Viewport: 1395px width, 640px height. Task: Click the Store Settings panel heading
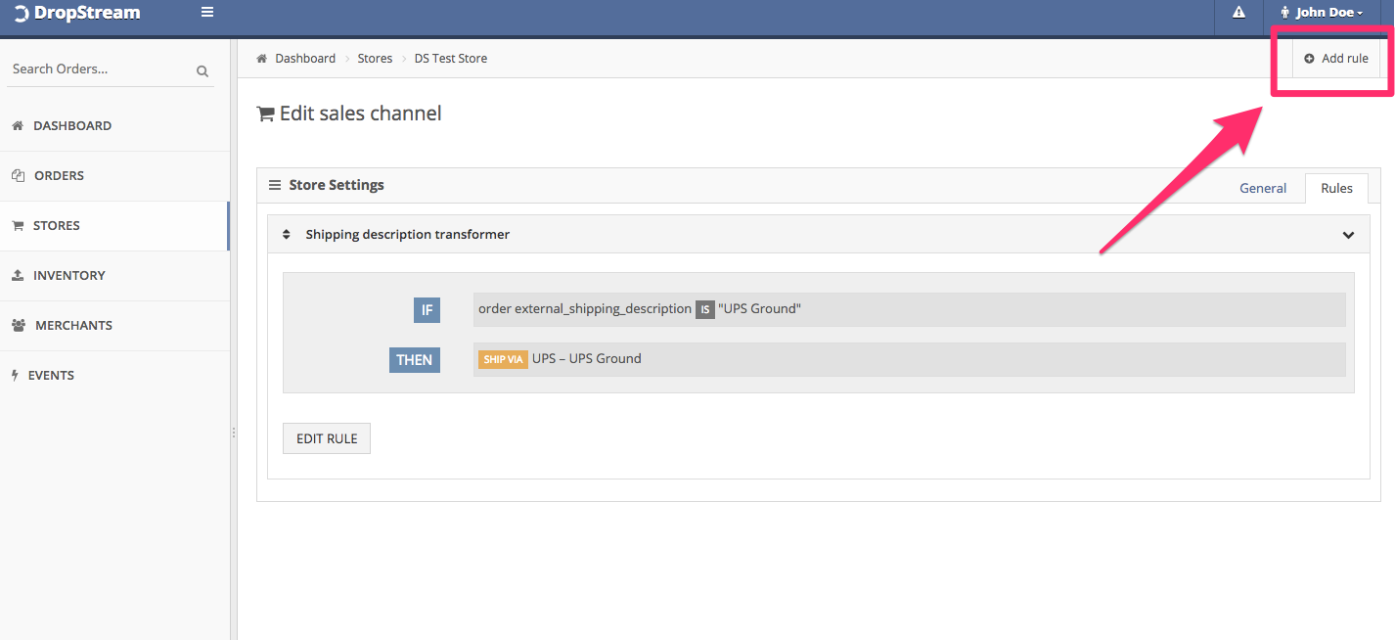[x=337, y=185]
